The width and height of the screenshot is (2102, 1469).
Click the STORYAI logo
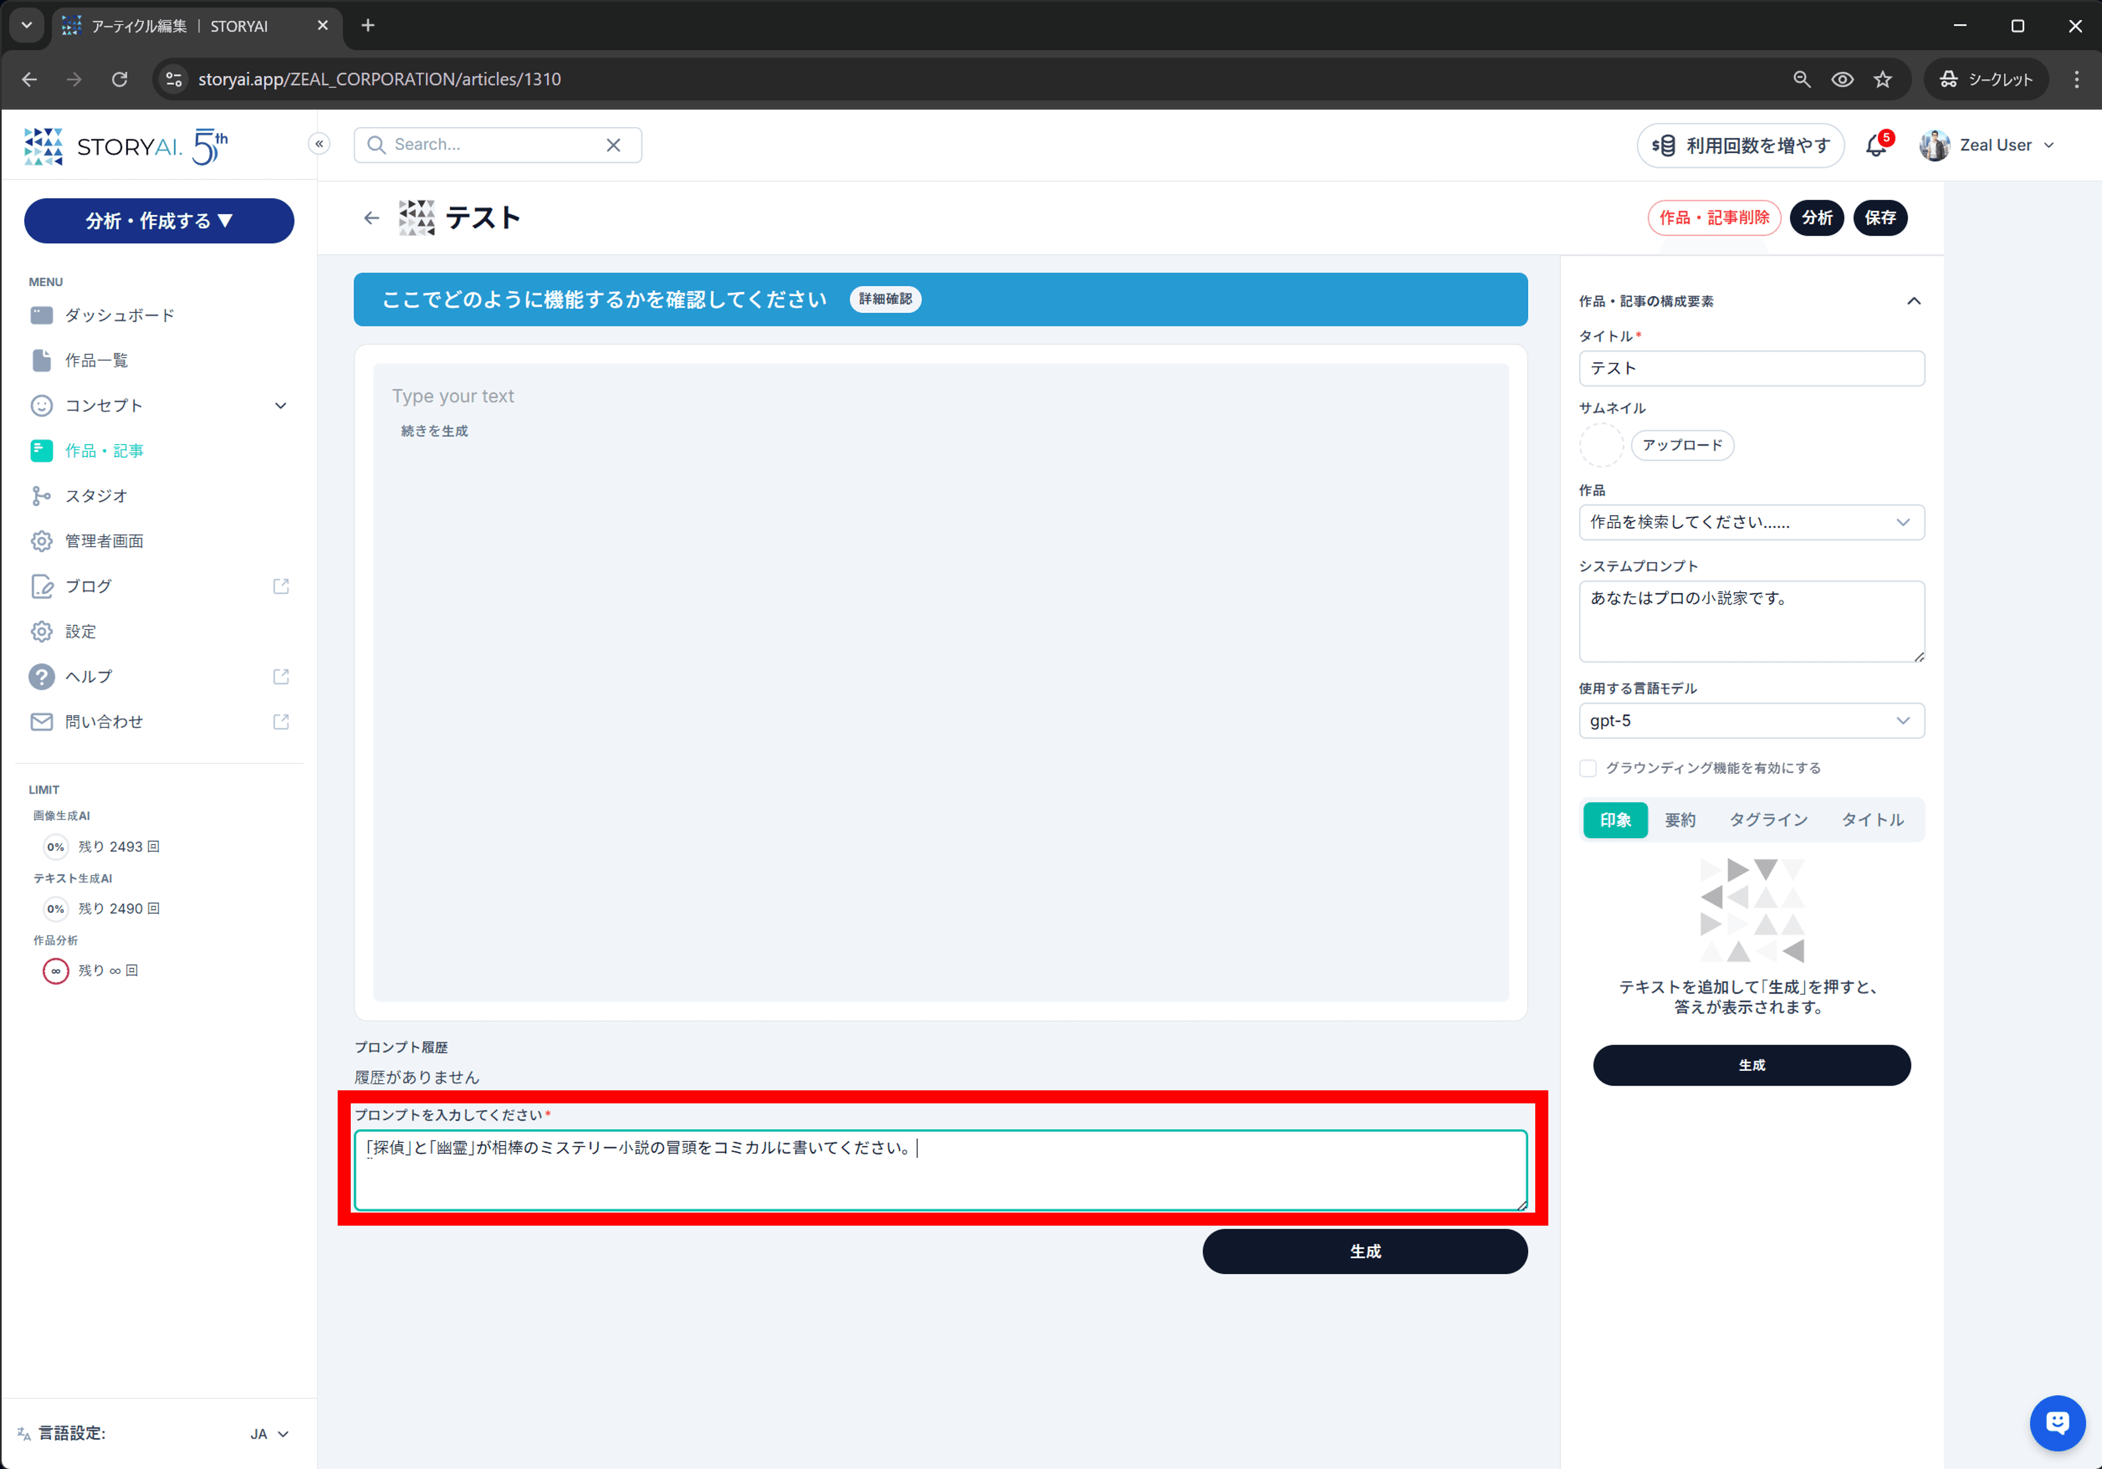(x=126, y=145)
